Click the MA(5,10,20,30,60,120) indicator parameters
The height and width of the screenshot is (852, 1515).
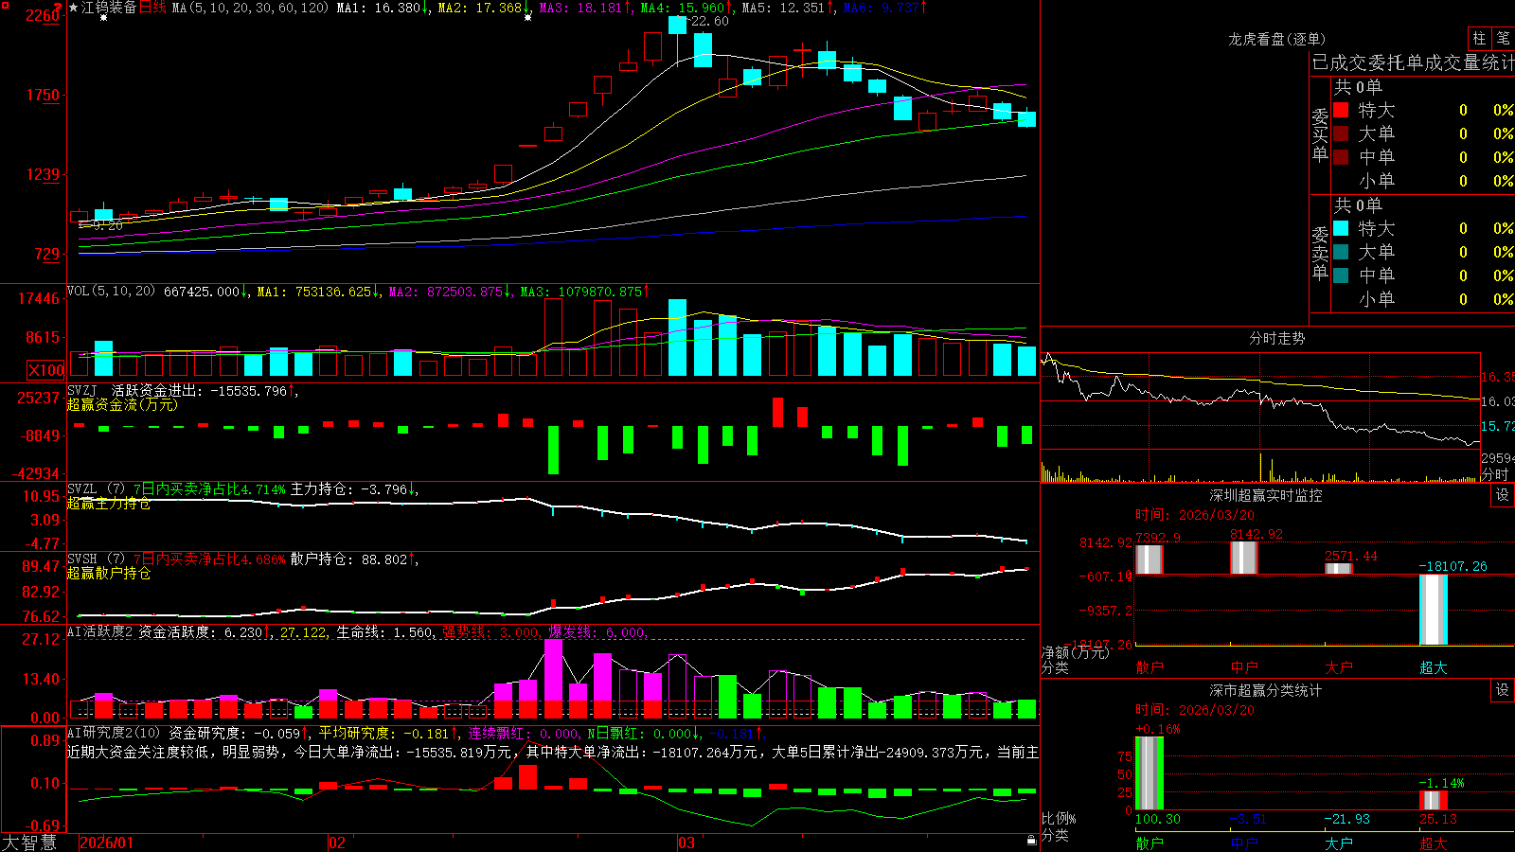click(x=250, y=8)
